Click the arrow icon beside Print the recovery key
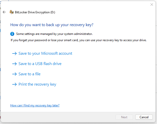 (14, 84)
